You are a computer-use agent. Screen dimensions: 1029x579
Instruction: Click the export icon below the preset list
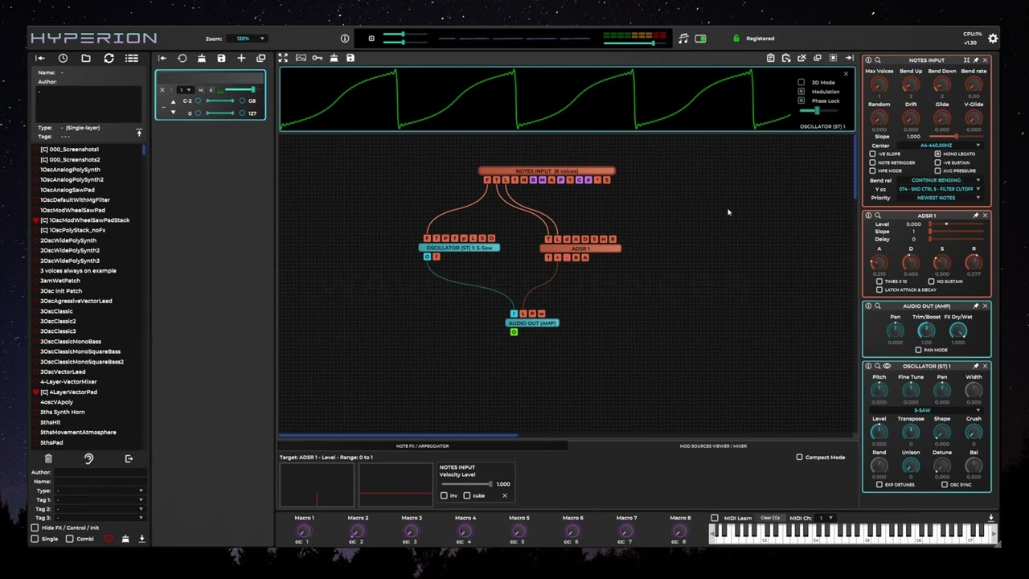click(x=129, y=458)
